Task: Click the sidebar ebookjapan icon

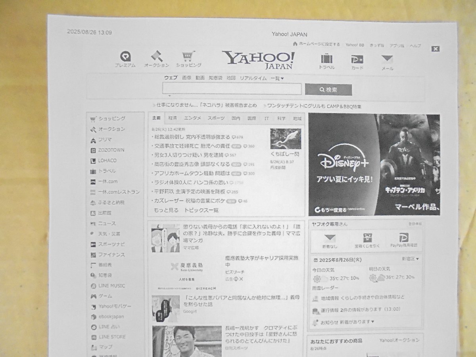Action: point(93,317)
